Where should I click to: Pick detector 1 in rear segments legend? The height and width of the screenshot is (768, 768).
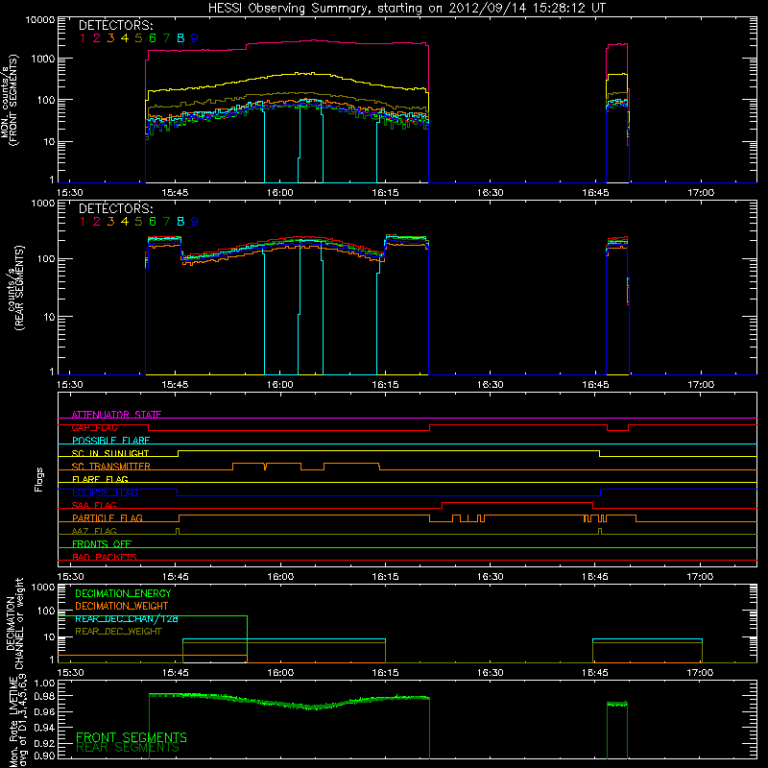point(83,222)
